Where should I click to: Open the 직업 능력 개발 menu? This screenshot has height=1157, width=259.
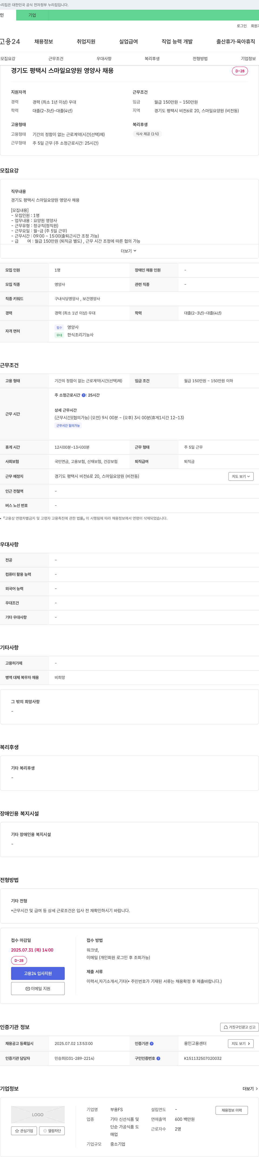pos(177,42)
